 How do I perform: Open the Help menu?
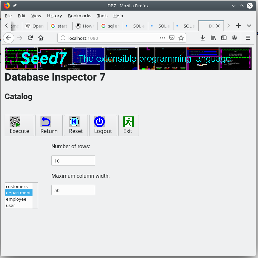pyautogui.click(x=118, y=16)
